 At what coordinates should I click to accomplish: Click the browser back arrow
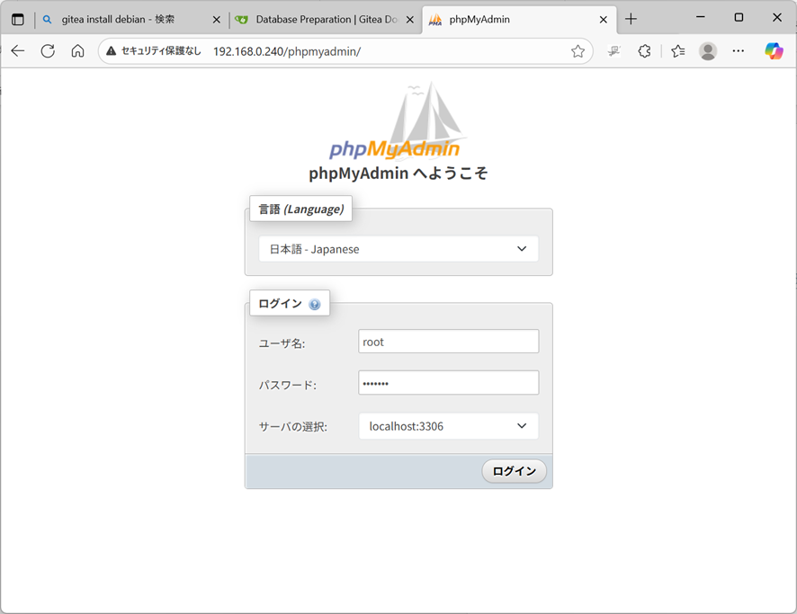coord(18,50)
